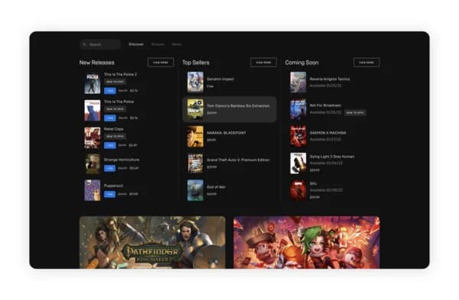Click the New to Epic tag under Not For Broadcast
This screenshot has height=300, width=459.
tap(355, 112)
